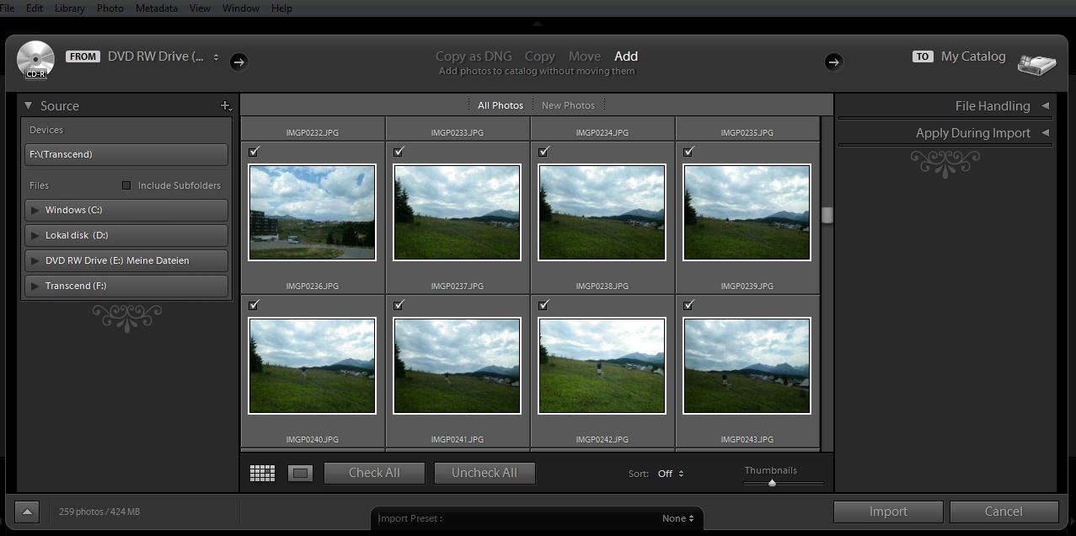Screen dimensions: 1076x536
Task: Open the View menu
Action: tap(200, 8)
